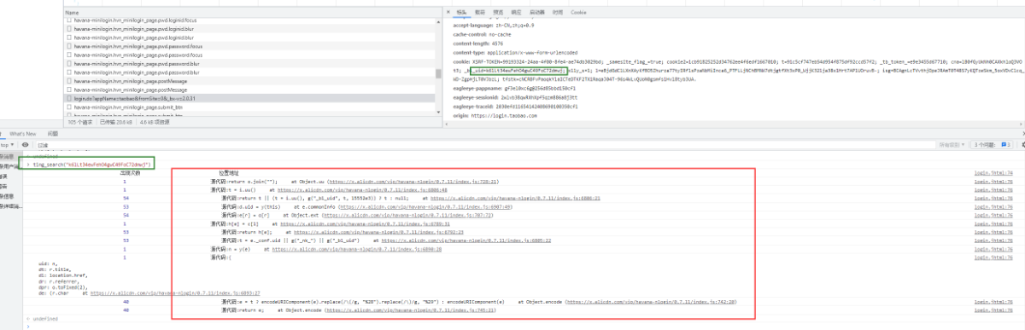This screenshot has height=330, width=1025.
Task: Open the 时间 (Timing) tab
Action: click(557, 13)
